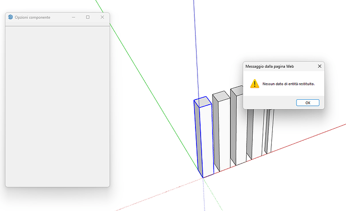Select the thin rightmost column
This screenshot has width=346, height=211.
tap(268, 131)
